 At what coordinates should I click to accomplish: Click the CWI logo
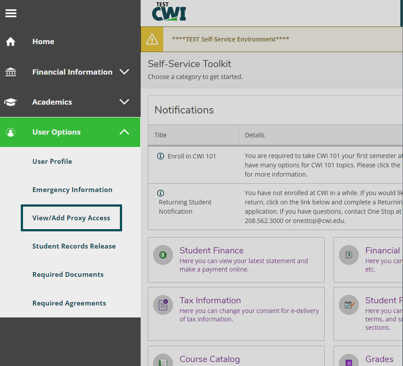(x=169, y=12)
